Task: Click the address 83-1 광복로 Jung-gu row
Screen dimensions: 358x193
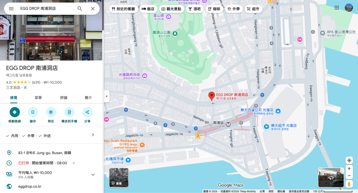Action: (x=51, y=153)
